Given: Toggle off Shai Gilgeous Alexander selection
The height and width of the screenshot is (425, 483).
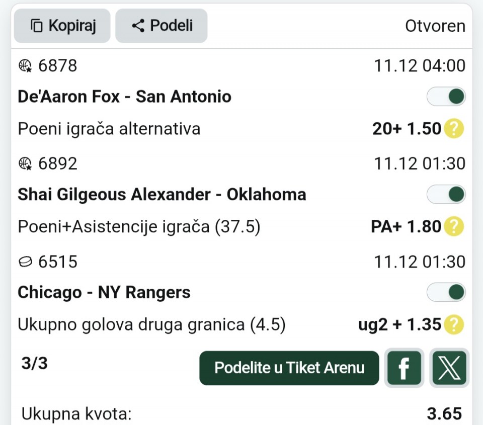Looking at the screenshot, I should pyautogui.click(x=446, y=194).
